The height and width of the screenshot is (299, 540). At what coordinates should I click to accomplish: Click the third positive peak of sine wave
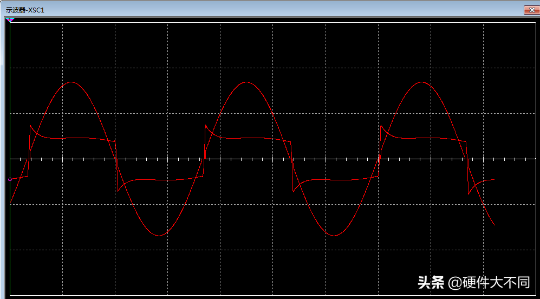422,82
